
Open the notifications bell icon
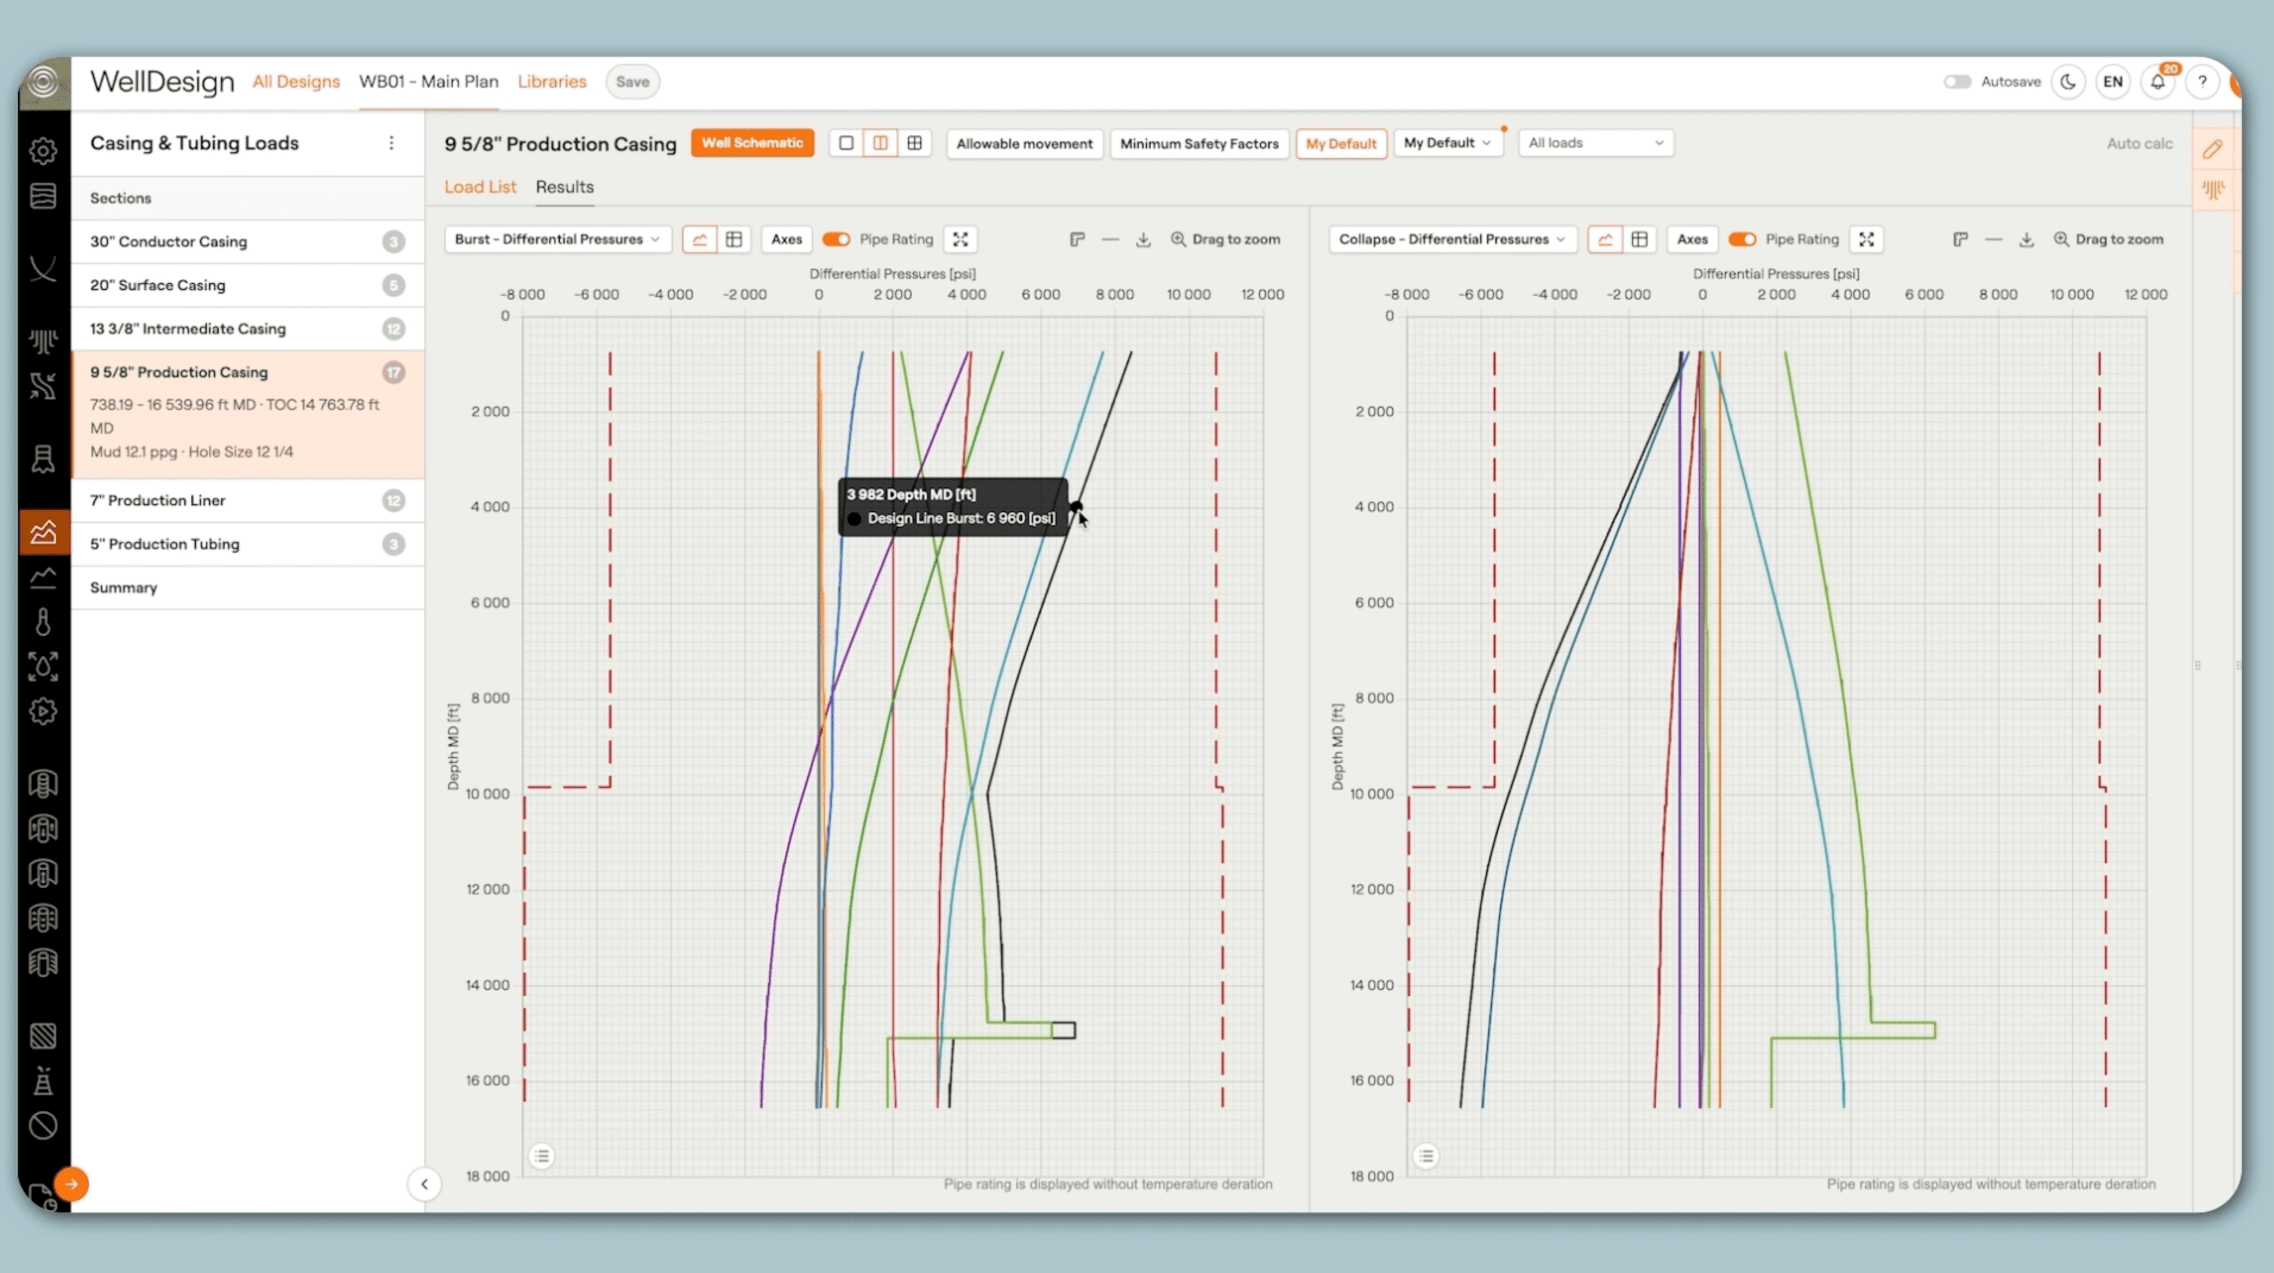[x=2158, y=82]
